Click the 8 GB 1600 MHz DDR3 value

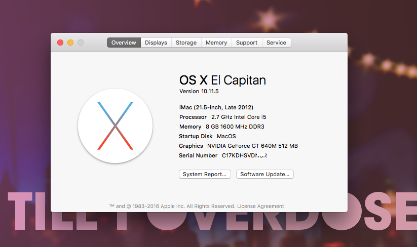click(x=235, y=127)
